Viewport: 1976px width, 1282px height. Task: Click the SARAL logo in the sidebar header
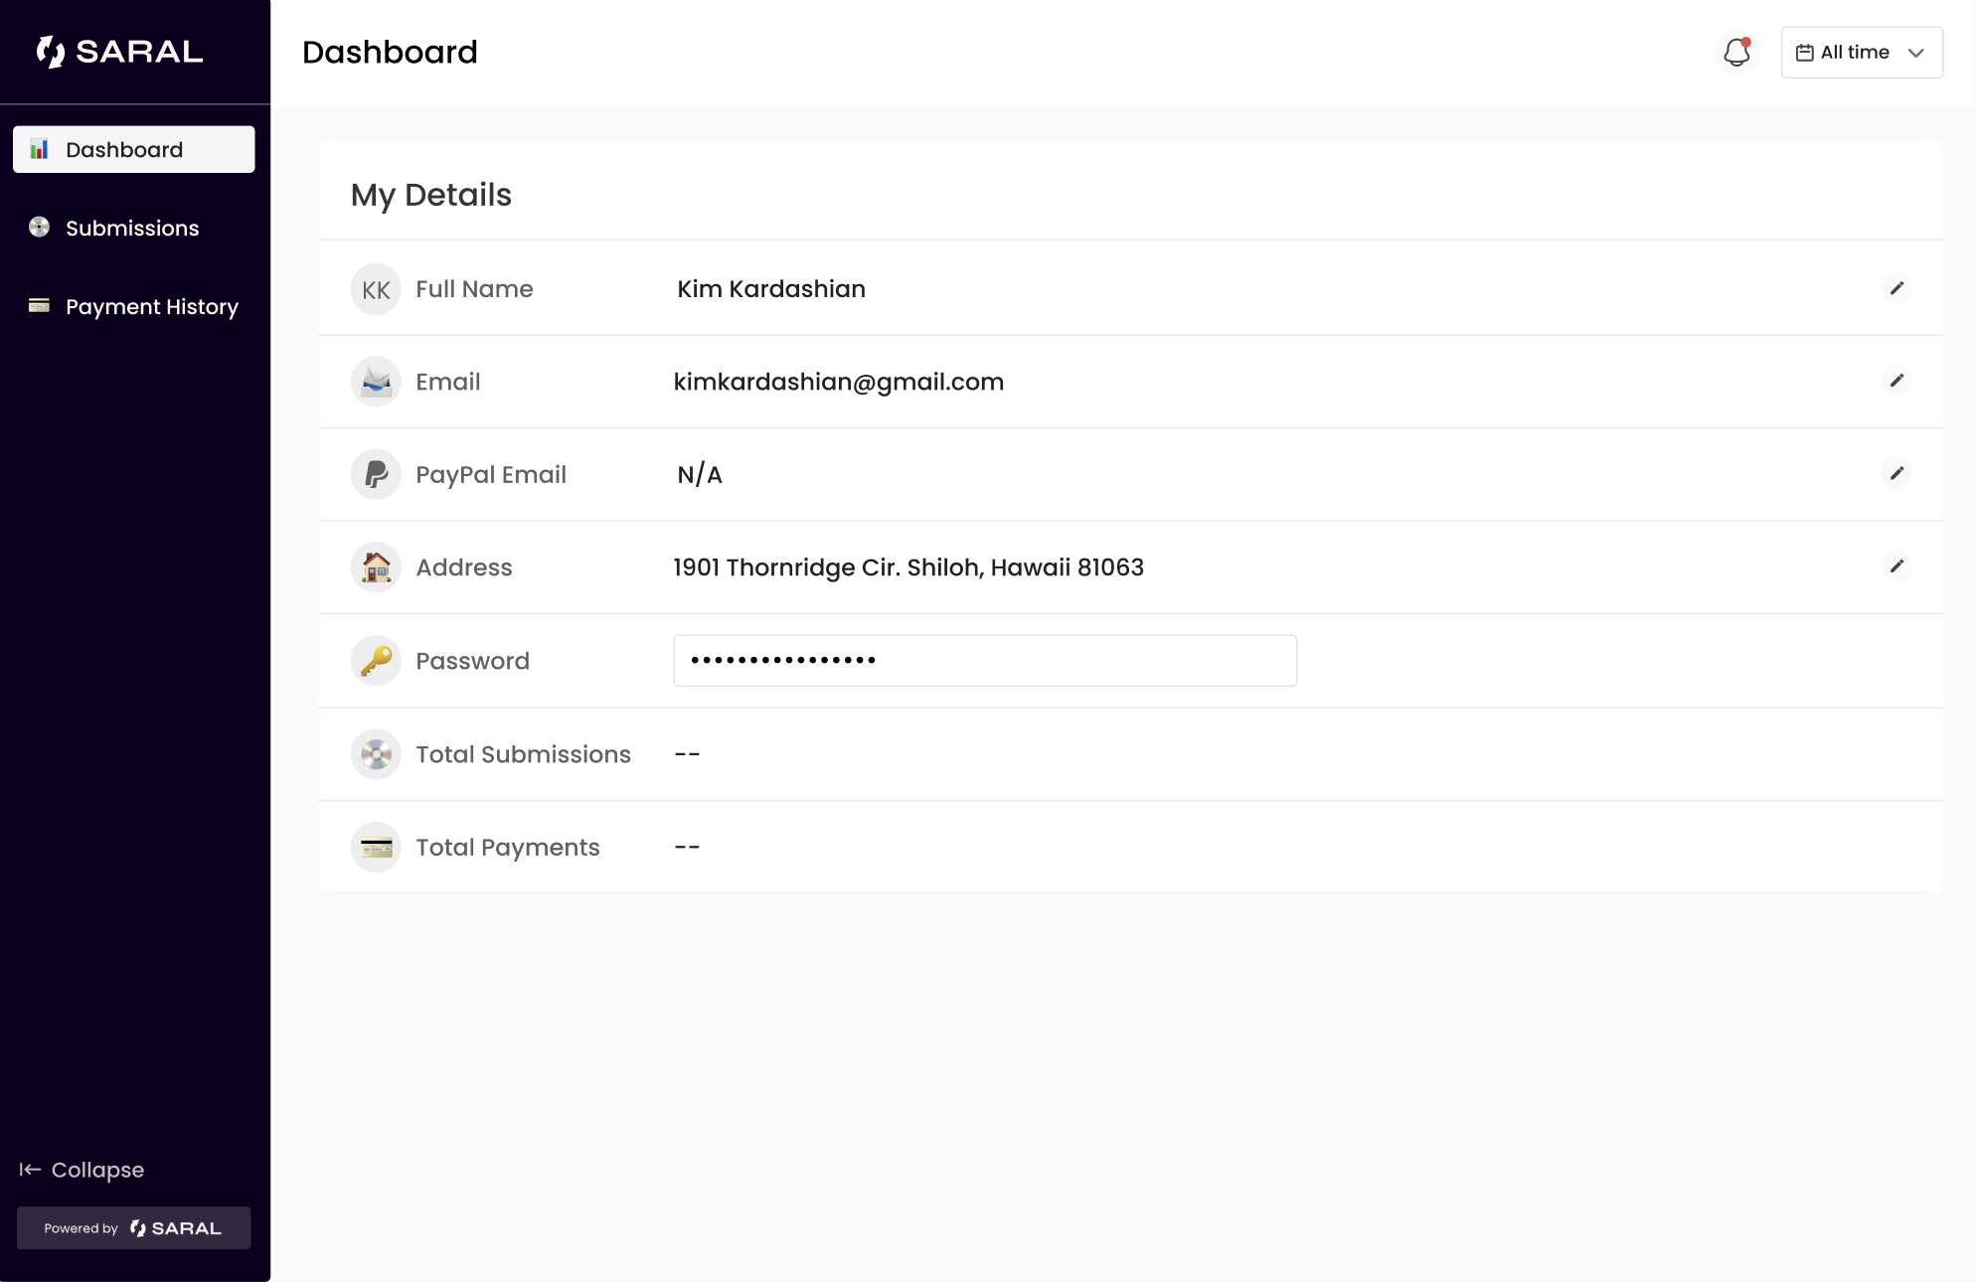[x=119, y=52]
